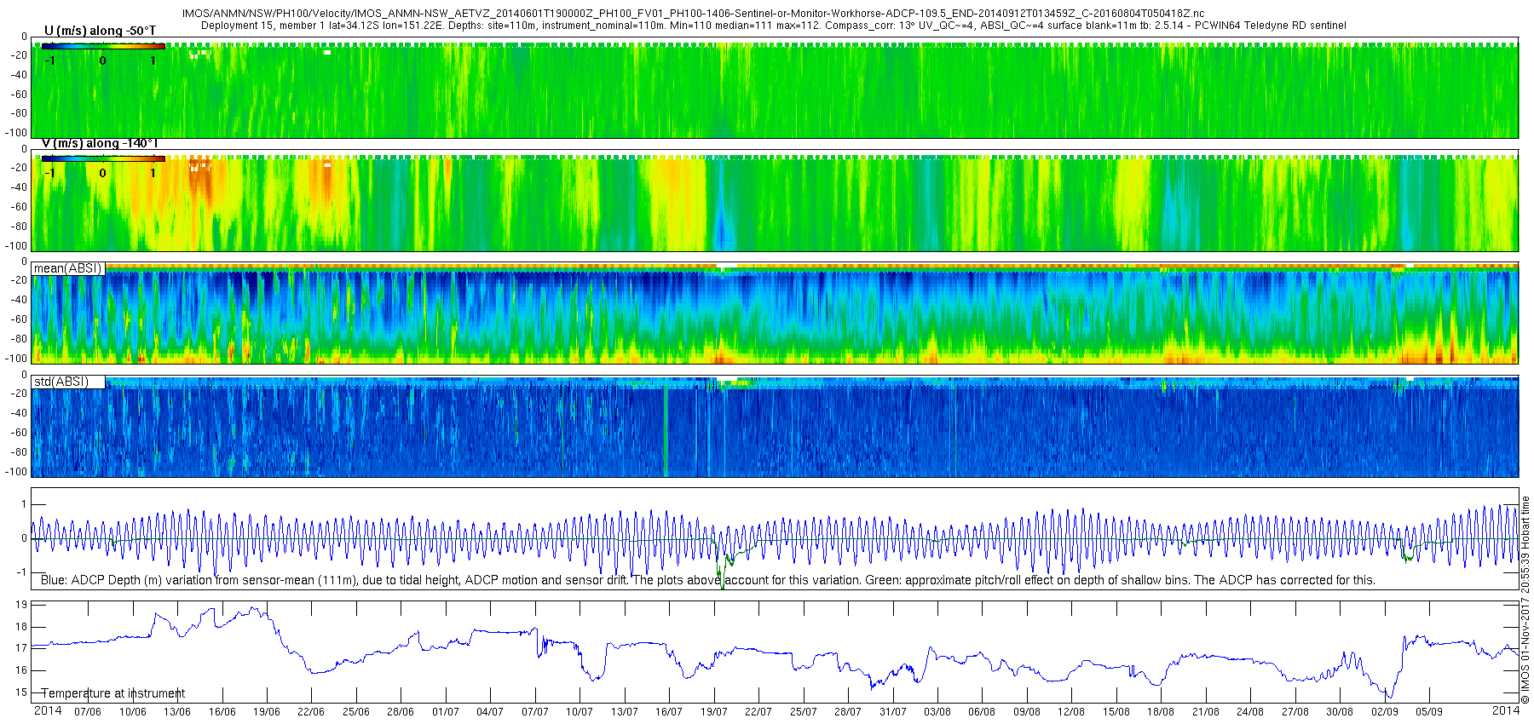Click the 01/07 date tick label

coord(446,712)
